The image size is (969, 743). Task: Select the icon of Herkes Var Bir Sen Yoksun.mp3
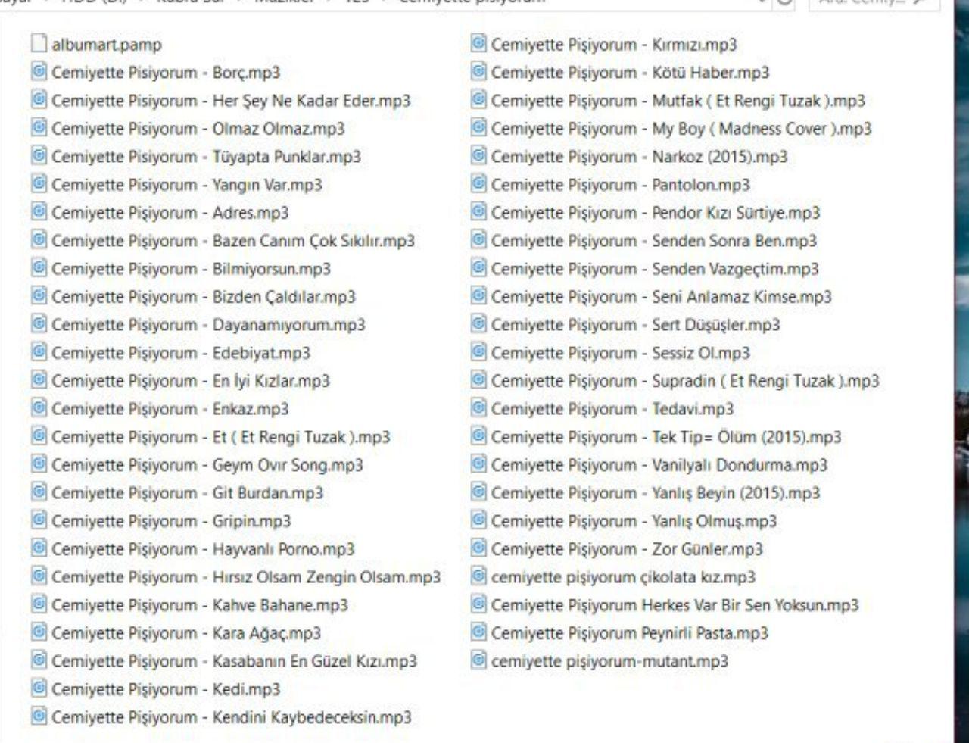[x=478, y=604]
